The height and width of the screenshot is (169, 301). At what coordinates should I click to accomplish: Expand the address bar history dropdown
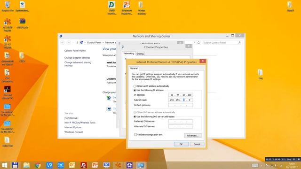pos(194,43)
